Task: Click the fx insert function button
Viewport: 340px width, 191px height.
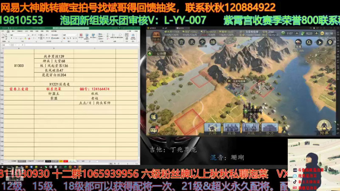Action: pyautogui.click(x=23, y=45)
